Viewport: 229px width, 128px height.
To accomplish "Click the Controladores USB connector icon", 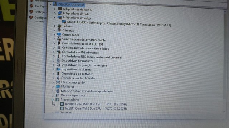I will click(59, 56).
